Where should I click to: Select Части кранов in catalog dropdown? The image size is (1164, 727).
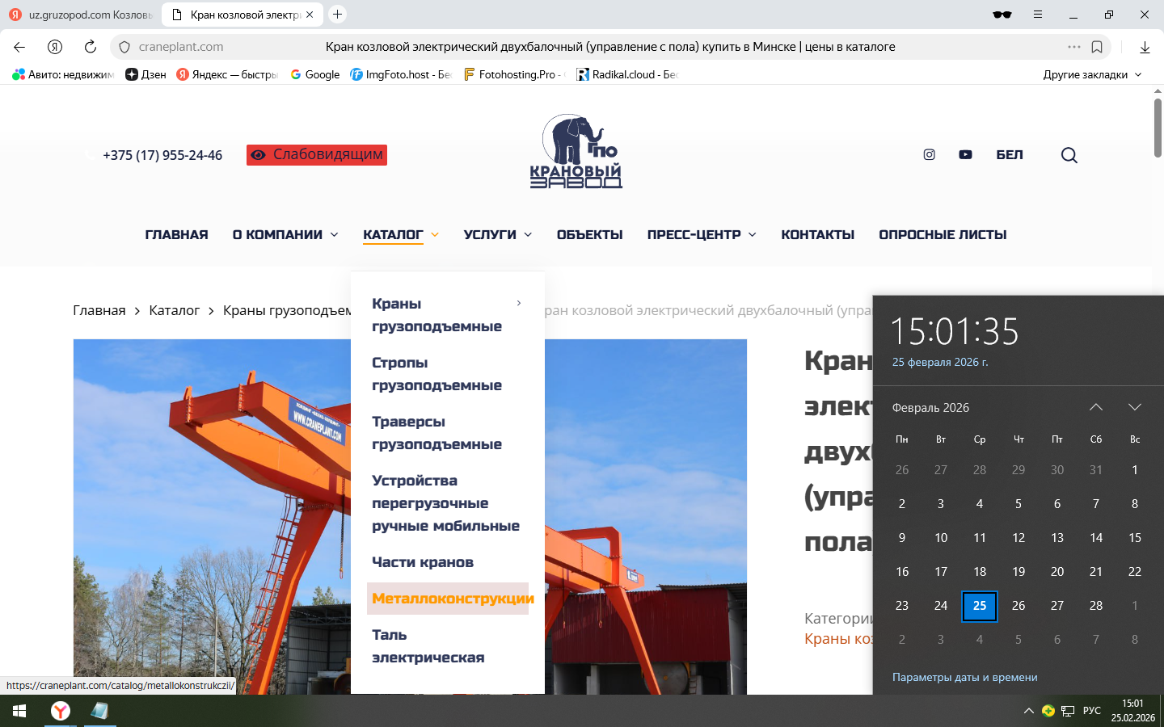tap(423, 562)
